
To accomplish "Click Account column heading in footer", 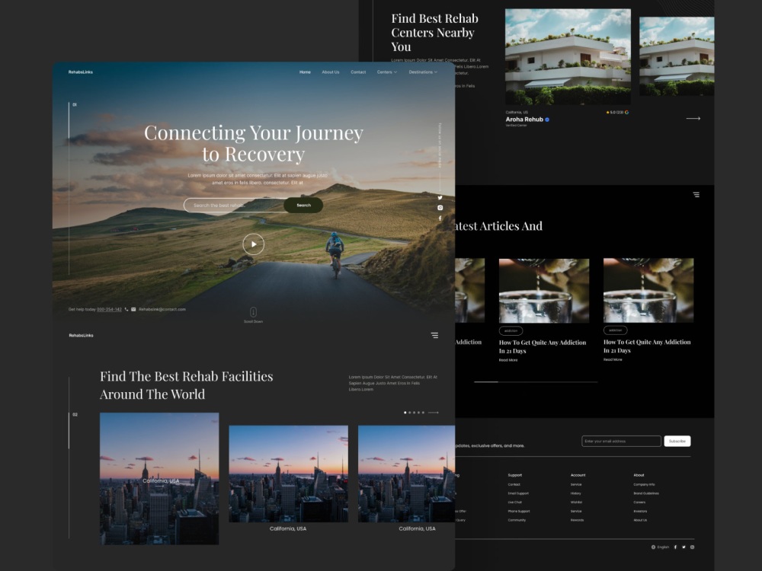I will [x=578, y=475].
